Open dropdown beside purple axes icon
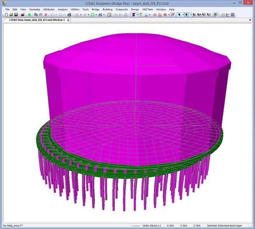 (x=150, y=15)
